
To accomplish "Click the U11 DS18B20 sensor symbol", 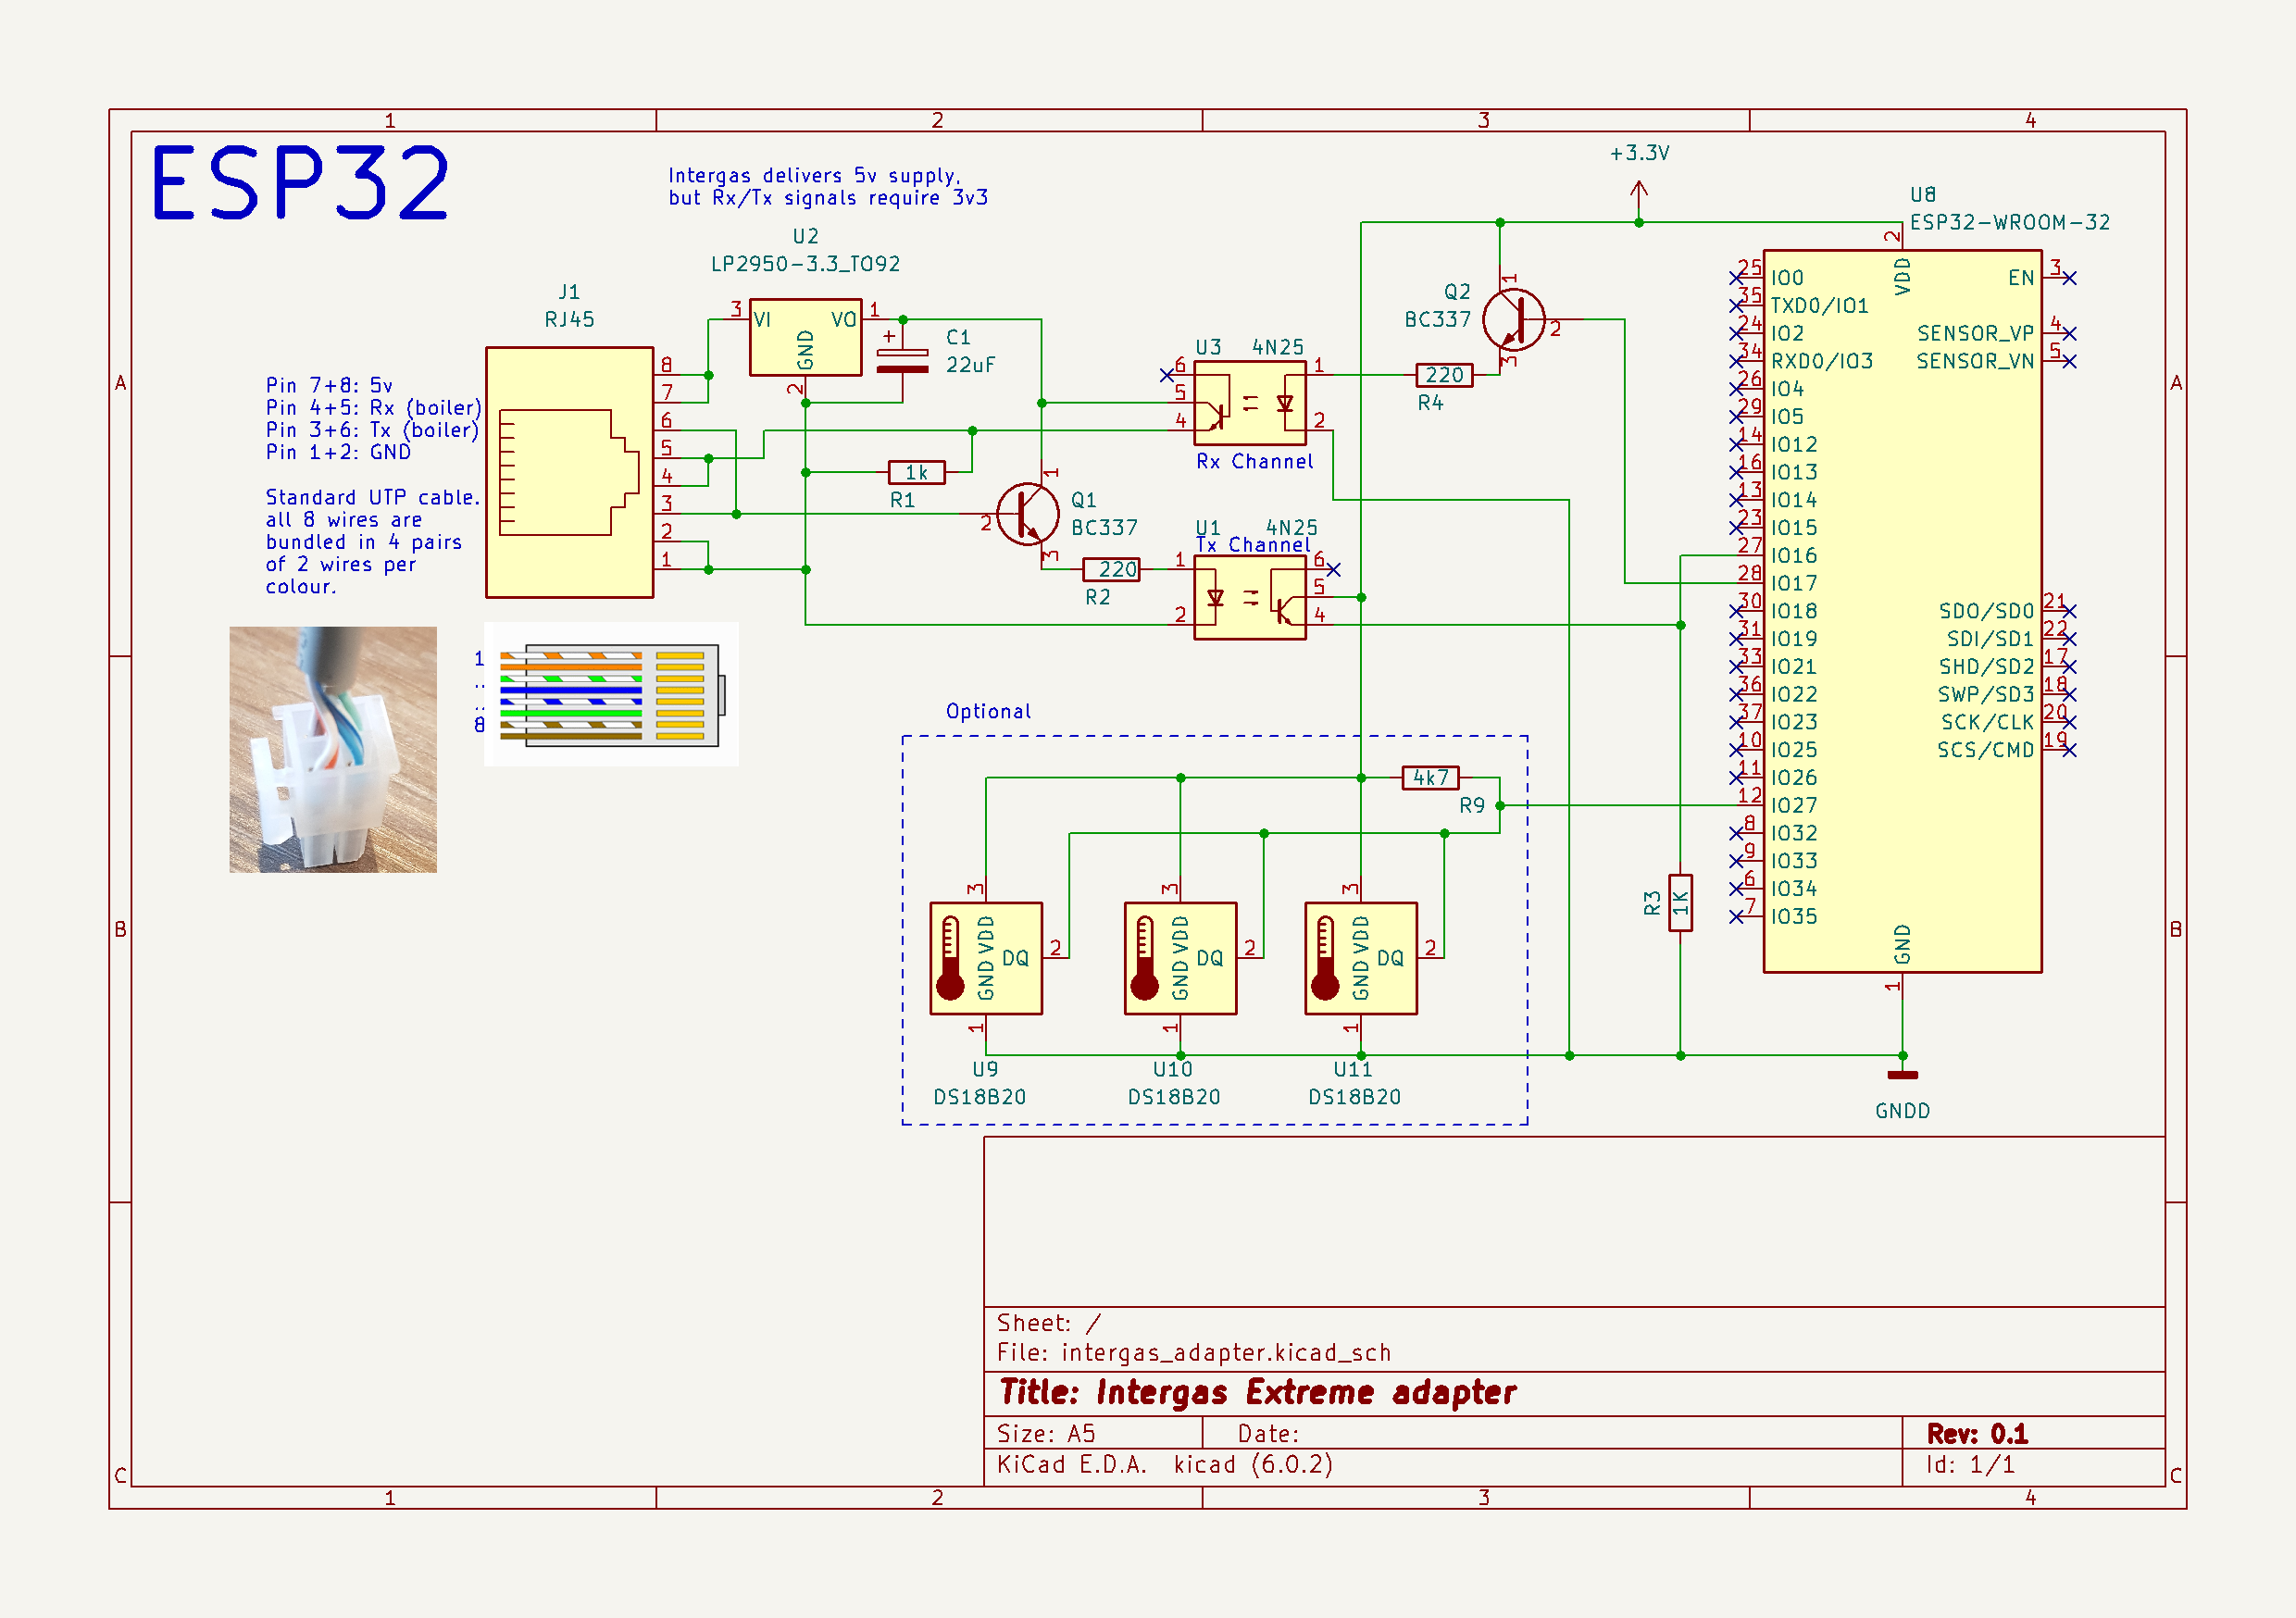I will [1360, 958].
